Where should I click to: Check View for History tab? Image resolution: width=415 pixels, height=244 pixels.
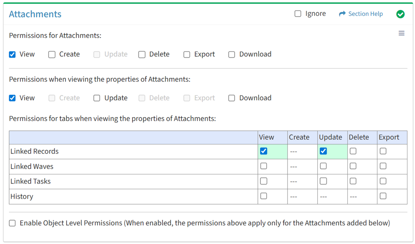pos(264,196)
